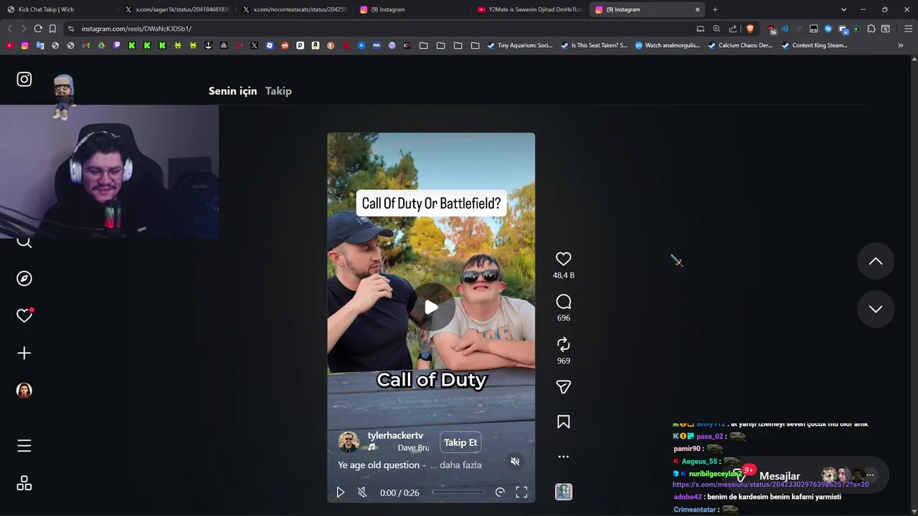
Task: Reload the page with the refresh icon
Action: 38,29
